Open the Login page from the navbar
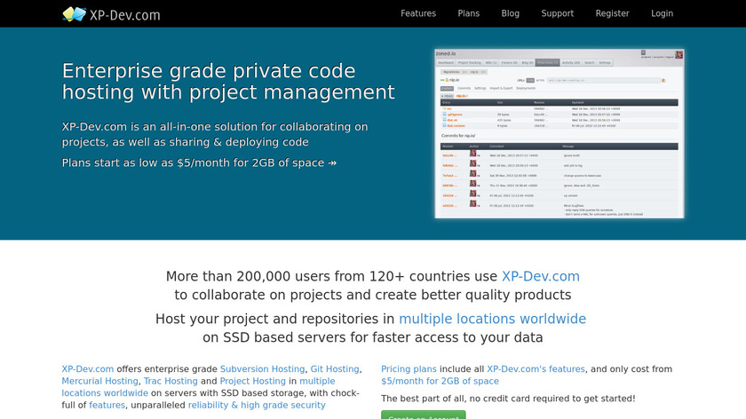 click(x=662, y=13)
